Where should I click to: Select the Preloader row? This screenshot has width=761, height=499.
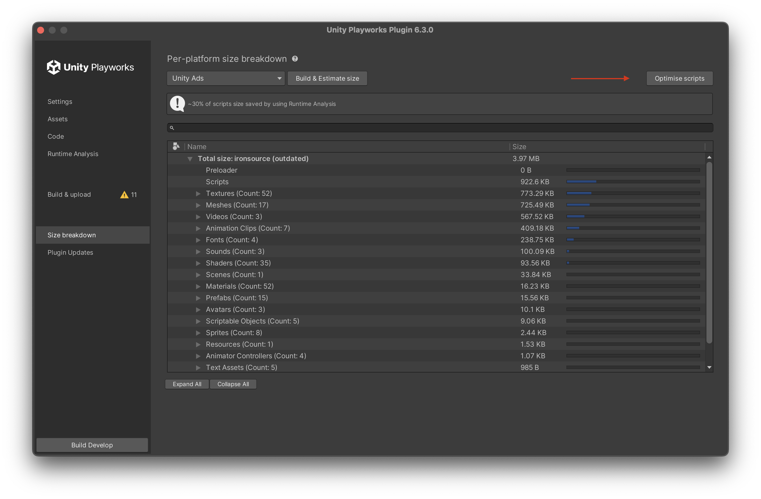[x=436, y=170]
